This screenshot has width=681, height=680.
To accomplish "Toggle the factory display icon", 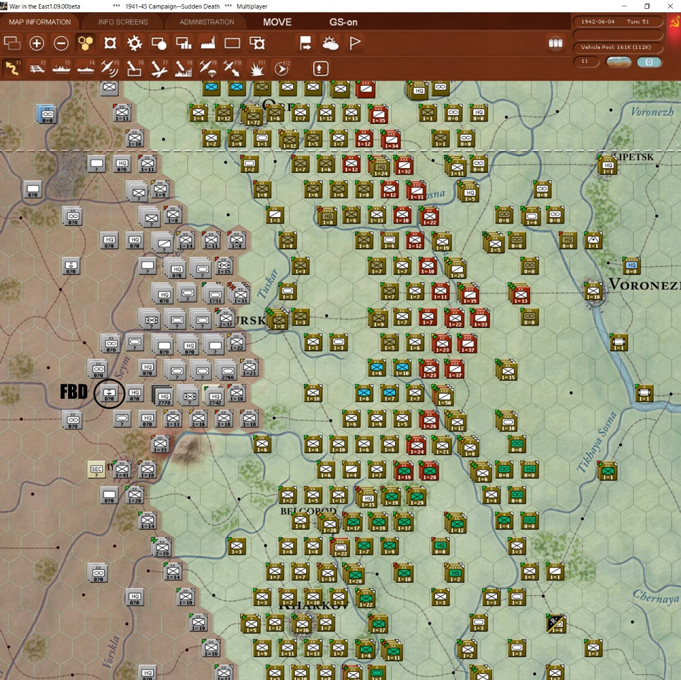I will [x=208, y=43].
